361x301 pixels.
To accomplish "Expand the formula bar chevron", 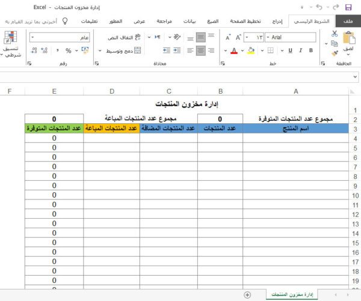I will (355, 77).
